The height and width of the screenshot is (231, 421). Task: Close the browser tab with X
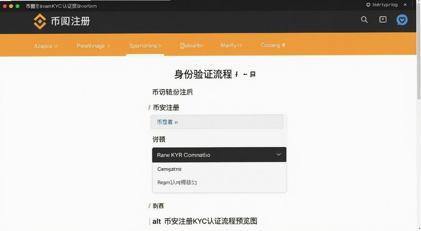click(x=405, y=5)
